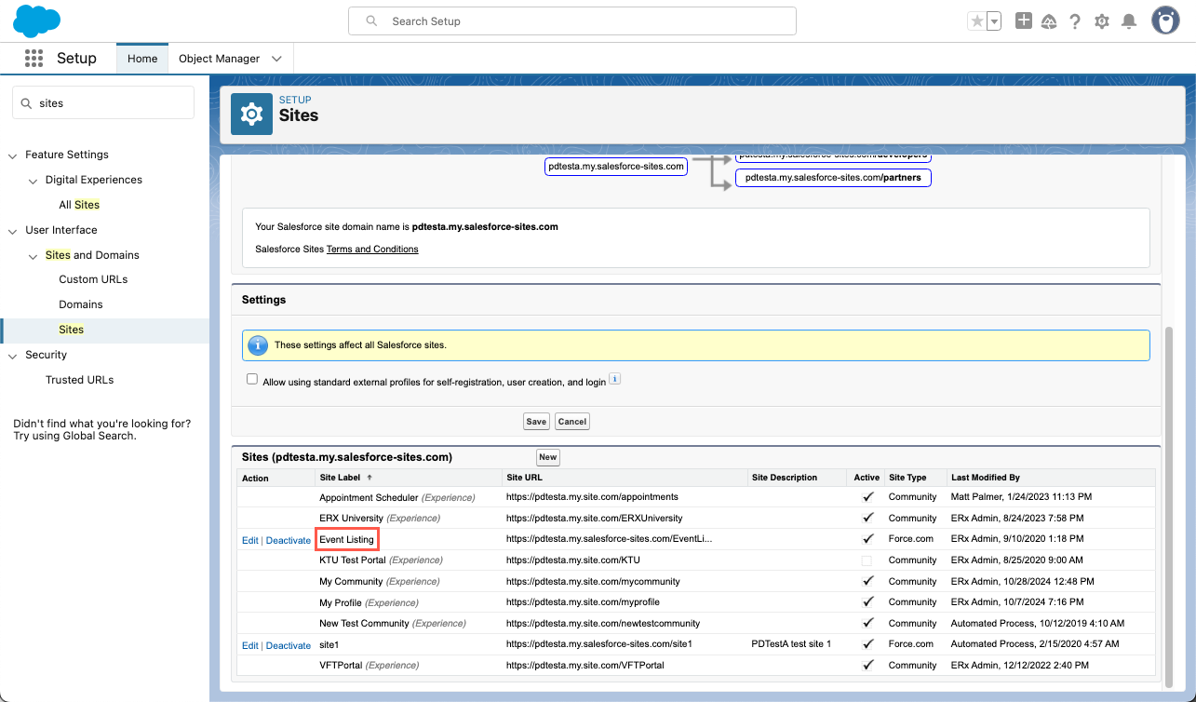This screenshot has width=1196, height=702.
Task: Click the Salesforce cloud logo
Action: coord(37,20)
